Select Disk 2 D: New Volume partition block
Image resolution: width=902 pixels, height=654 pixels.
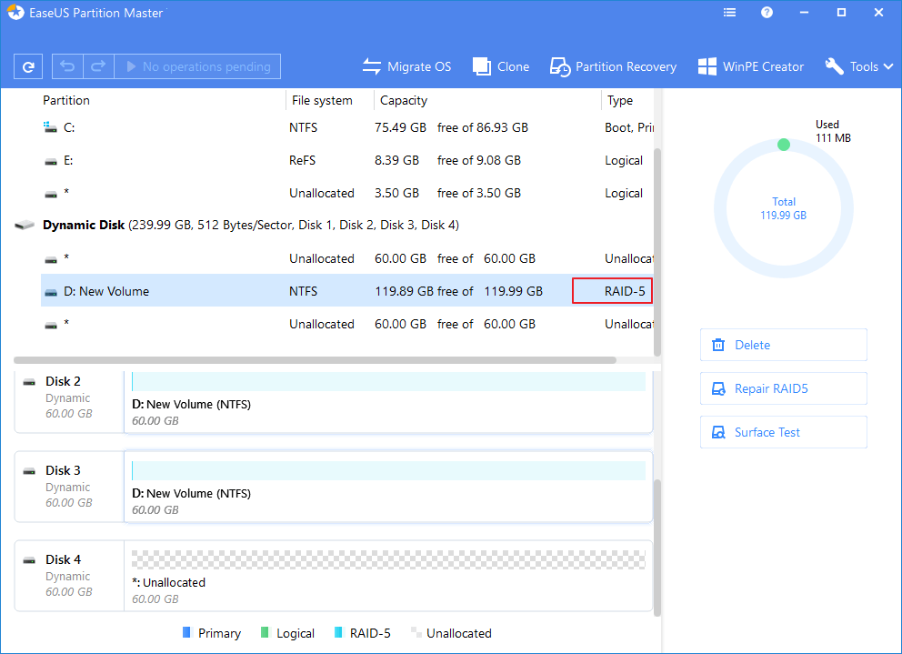(x=389, y=402)
